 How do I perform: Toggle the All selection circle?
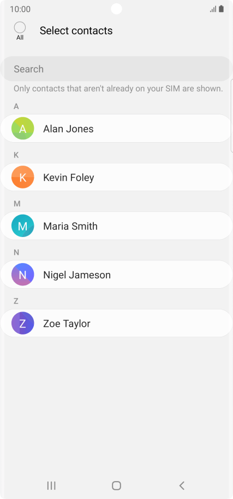20,27
